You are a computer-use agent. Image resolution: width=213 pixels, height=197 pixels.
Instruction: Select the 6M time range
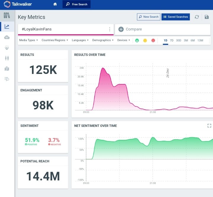193,41
